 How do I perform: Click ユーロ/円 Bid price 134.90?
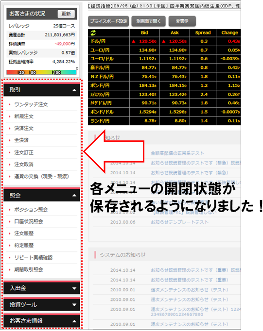pos(148,50)
